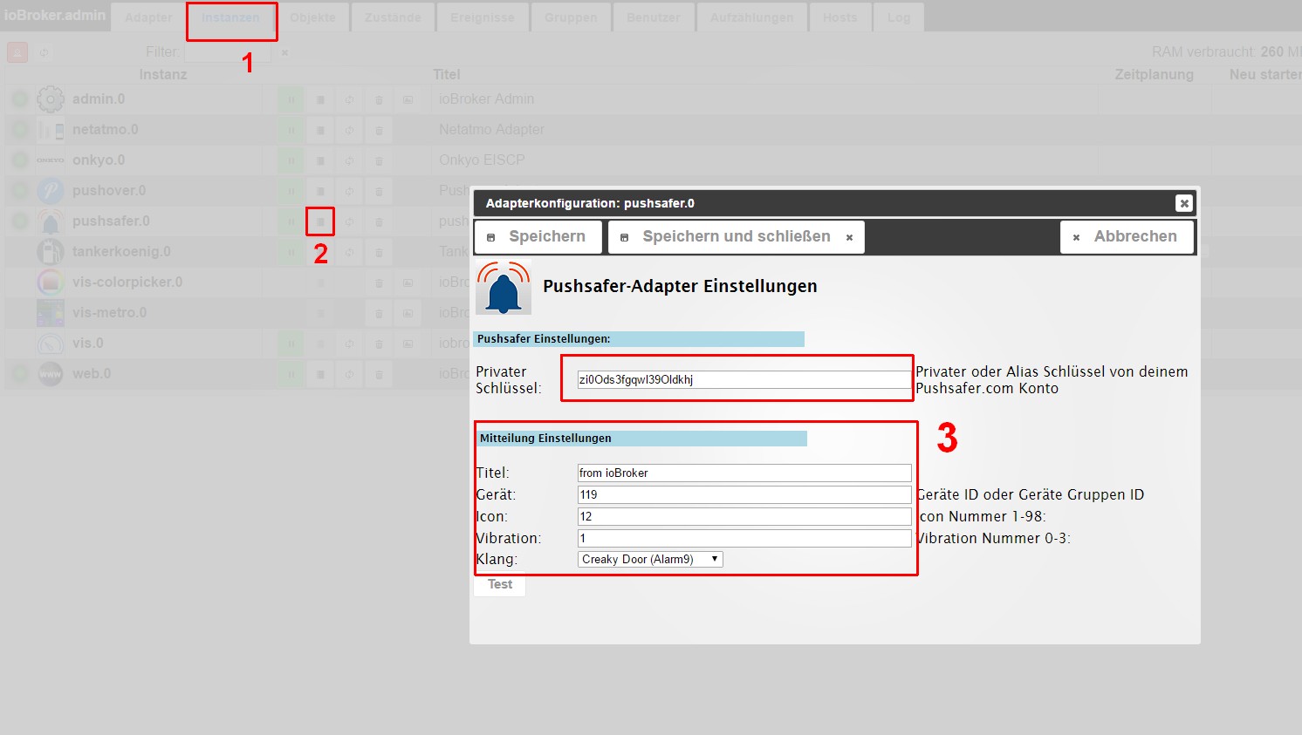Image resolution: width=1302 pixels, height=735 pixels.
Task: Delete the vis-colorpicker.0 instance
Action: pyautogui.click(x=379, y=282)
